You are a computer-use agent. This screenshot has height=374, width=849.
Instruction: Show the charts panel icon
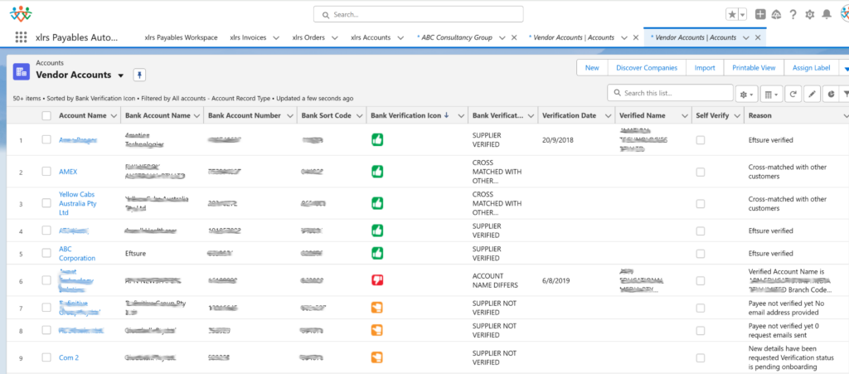[x=832, y=94]
